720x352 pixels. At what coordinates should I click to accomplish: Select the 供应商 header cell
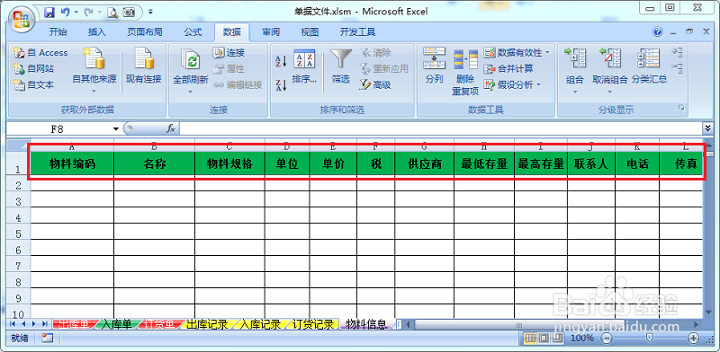[424, 163]
